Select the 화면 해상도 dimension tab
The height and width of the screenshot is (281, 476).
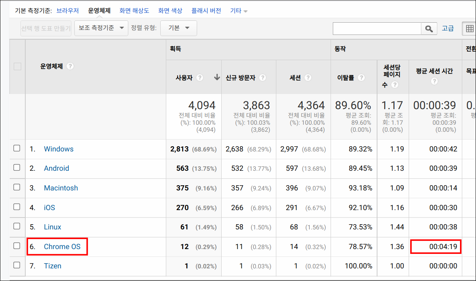point(134,11)
